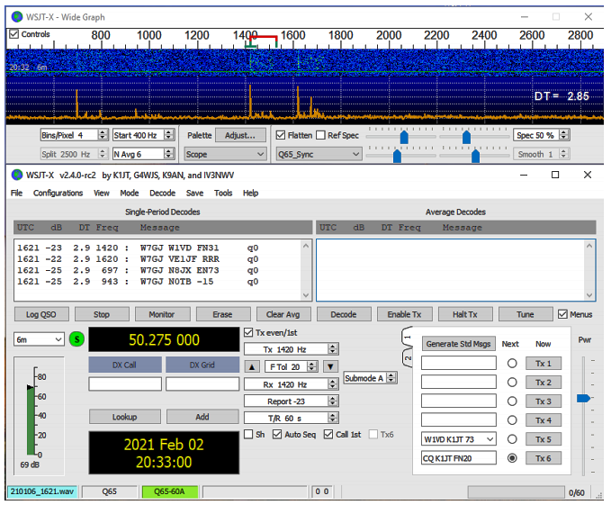The width and height of the screenshot is (611, 505).
Task: Click the down triangle right of F Tol
Action: (x=331, y=366)
